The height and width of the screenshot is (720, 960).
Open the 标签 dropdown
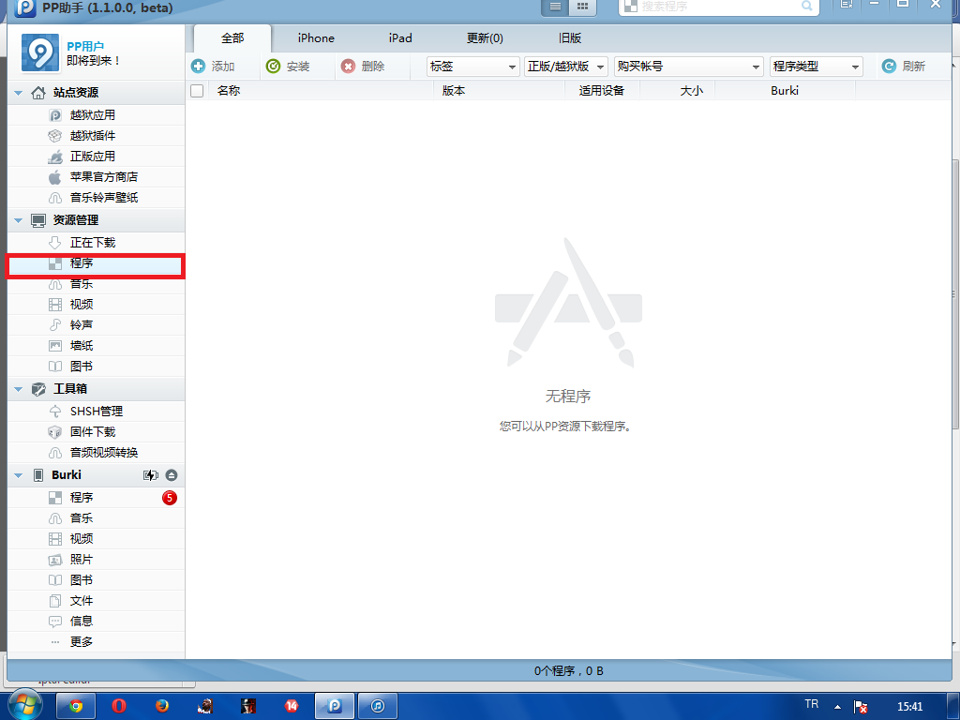473,67
